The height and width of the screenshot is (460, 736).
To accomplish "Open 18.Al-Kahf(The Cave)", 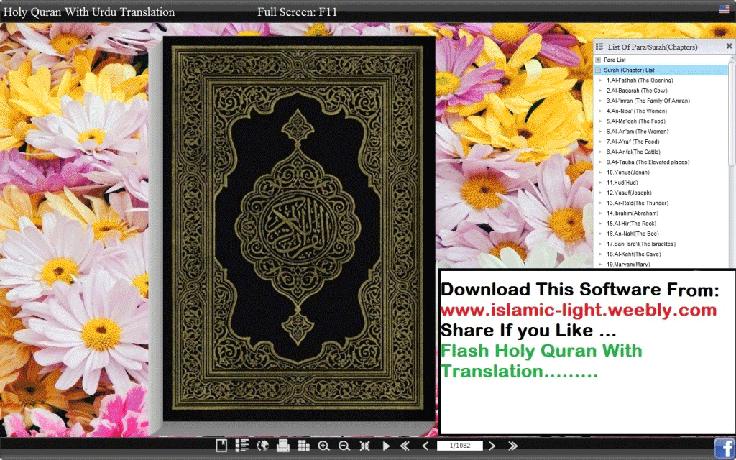I will click(633, 254).
